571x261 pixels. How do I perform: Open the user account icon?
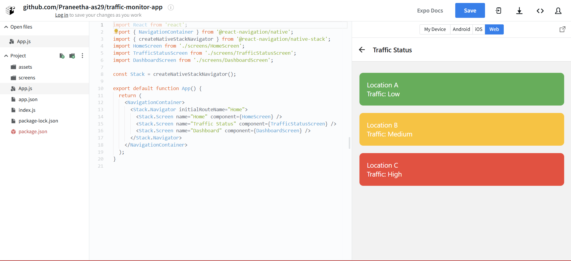pos(558,11)
